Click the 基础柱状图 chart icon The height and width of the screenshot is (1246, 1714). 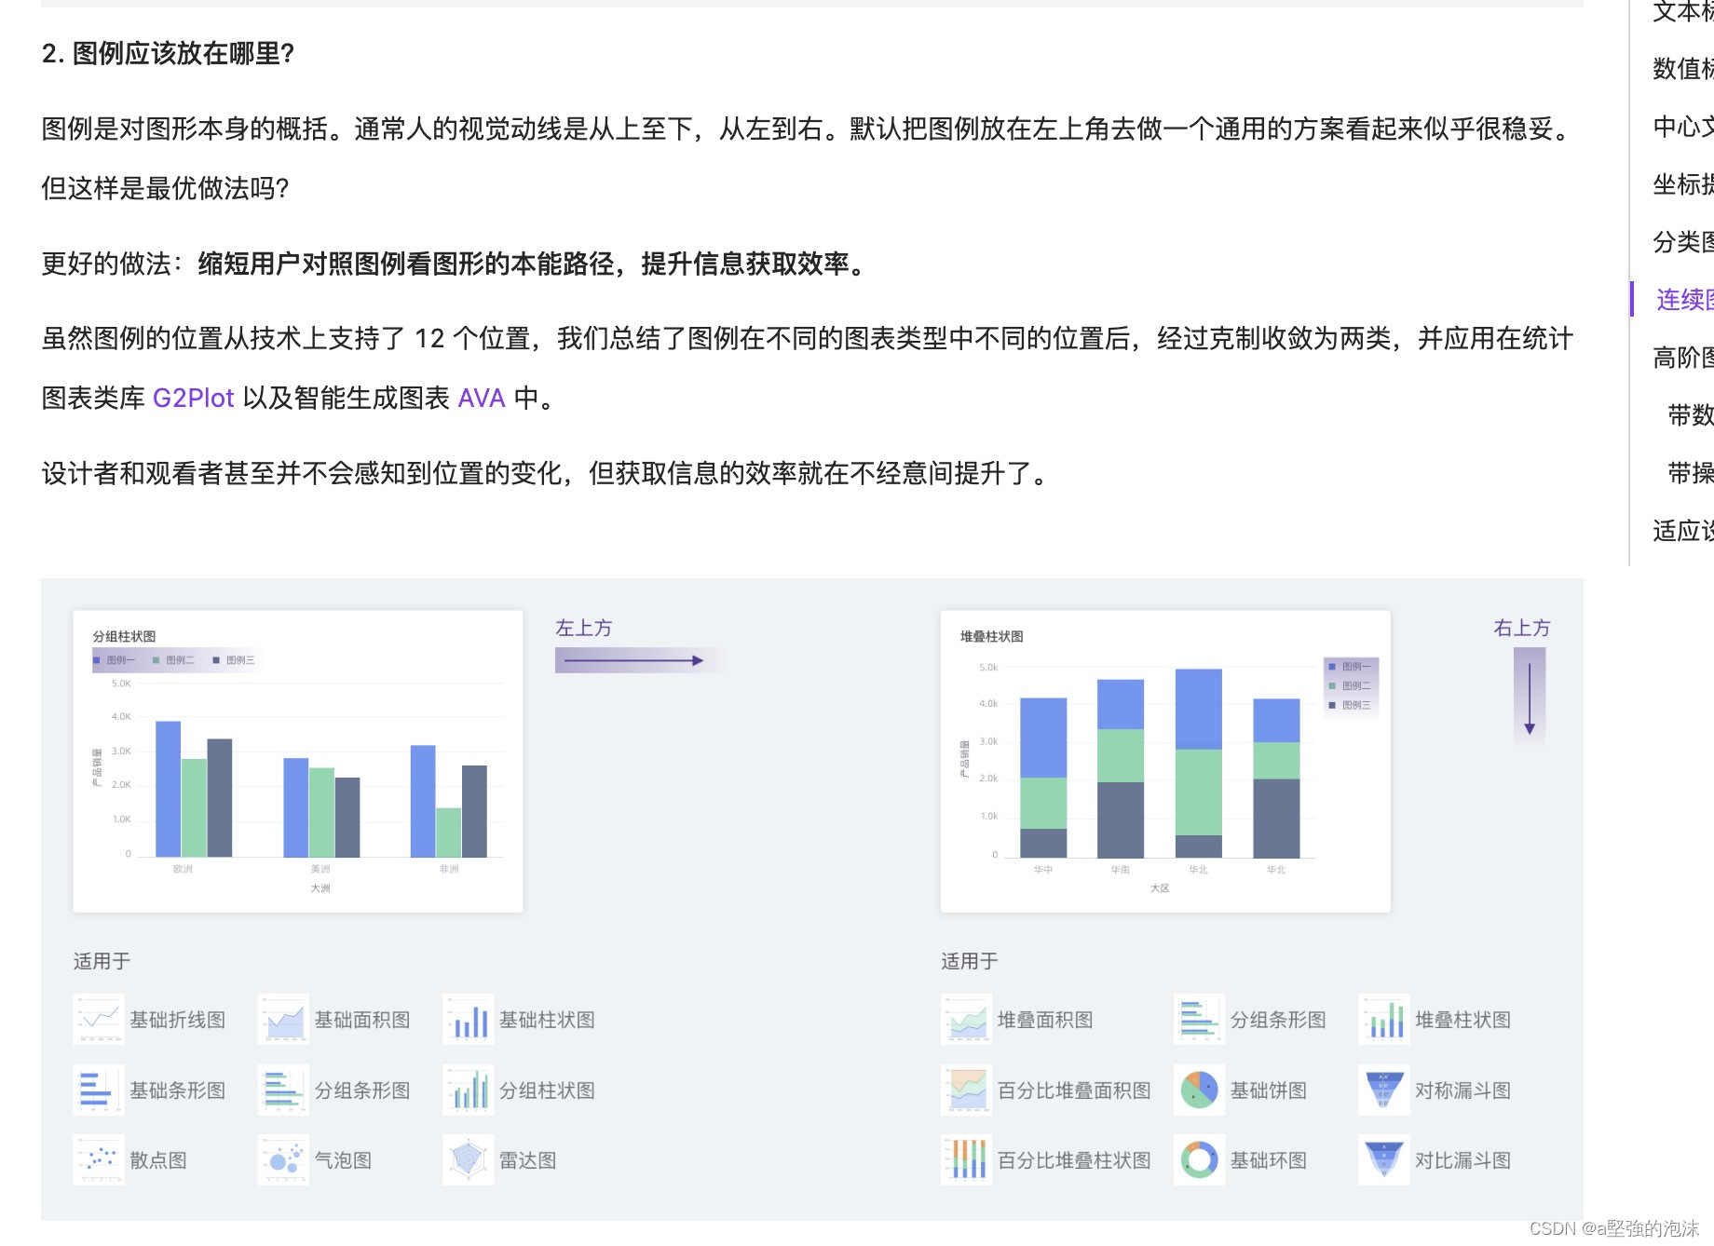[468, 1020]
